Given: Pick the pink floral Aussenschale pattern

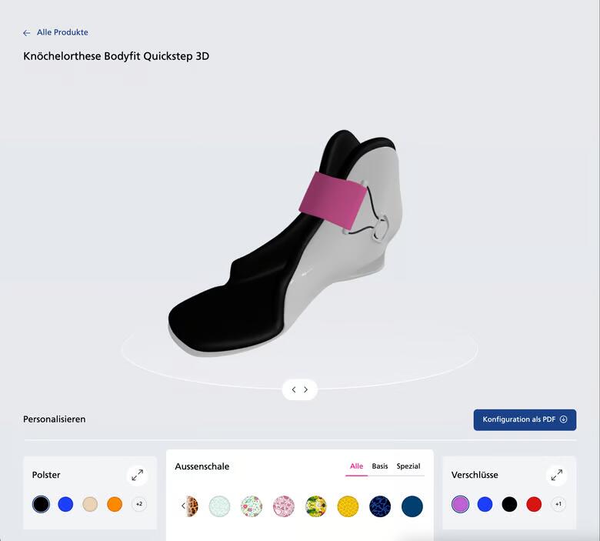Looking at the screenshot, I should tap(284, 506).
